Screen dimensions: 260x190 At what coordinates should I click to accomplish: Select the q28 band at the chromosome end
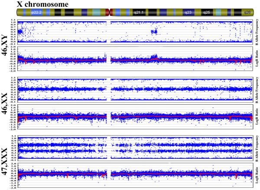pos(247,13)
